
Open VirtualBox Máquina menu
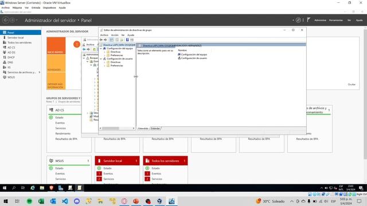click(17, 7)
